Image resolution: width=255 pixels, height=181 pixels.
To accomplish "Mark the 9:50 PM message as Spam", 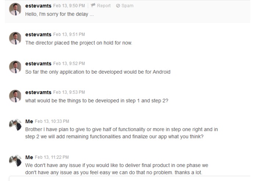I will [x=125, y=6].
